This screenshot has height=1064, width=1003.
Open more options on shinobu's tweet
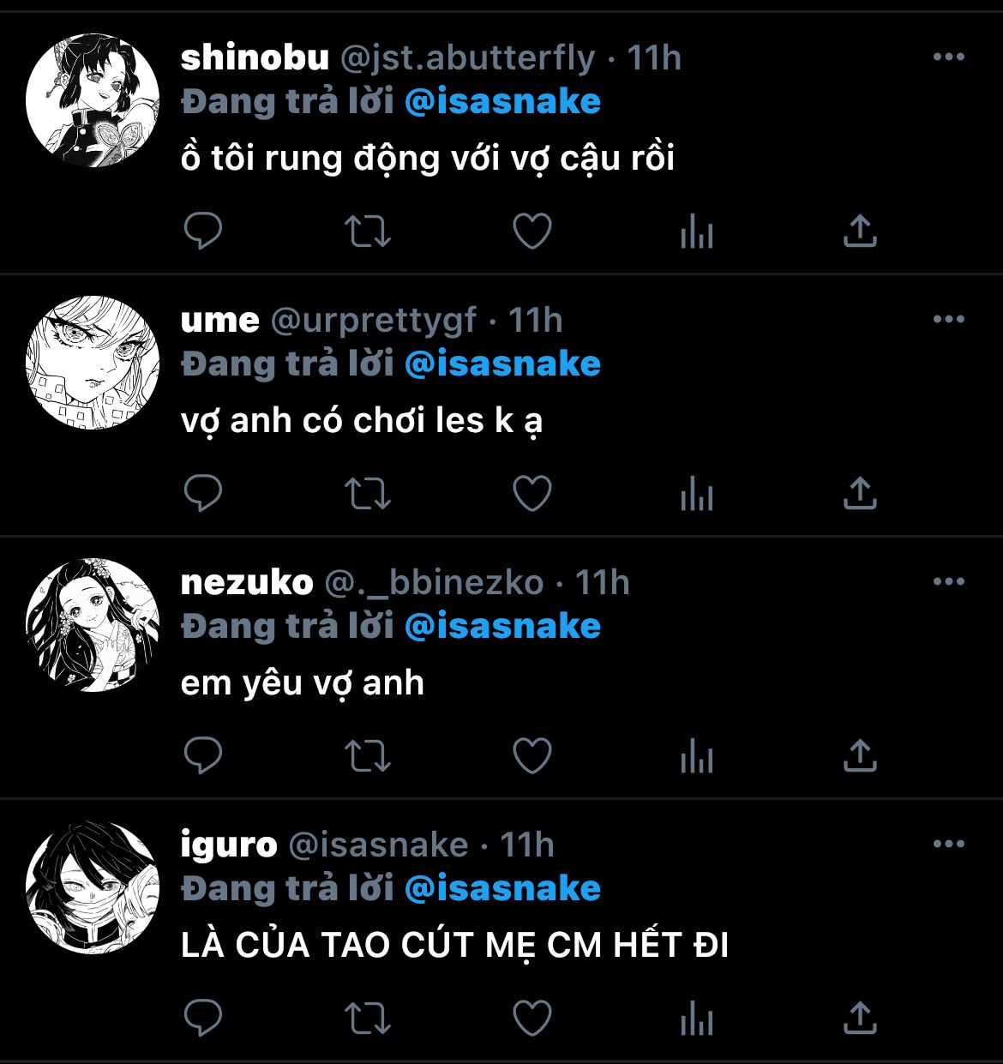coord(948,57)
